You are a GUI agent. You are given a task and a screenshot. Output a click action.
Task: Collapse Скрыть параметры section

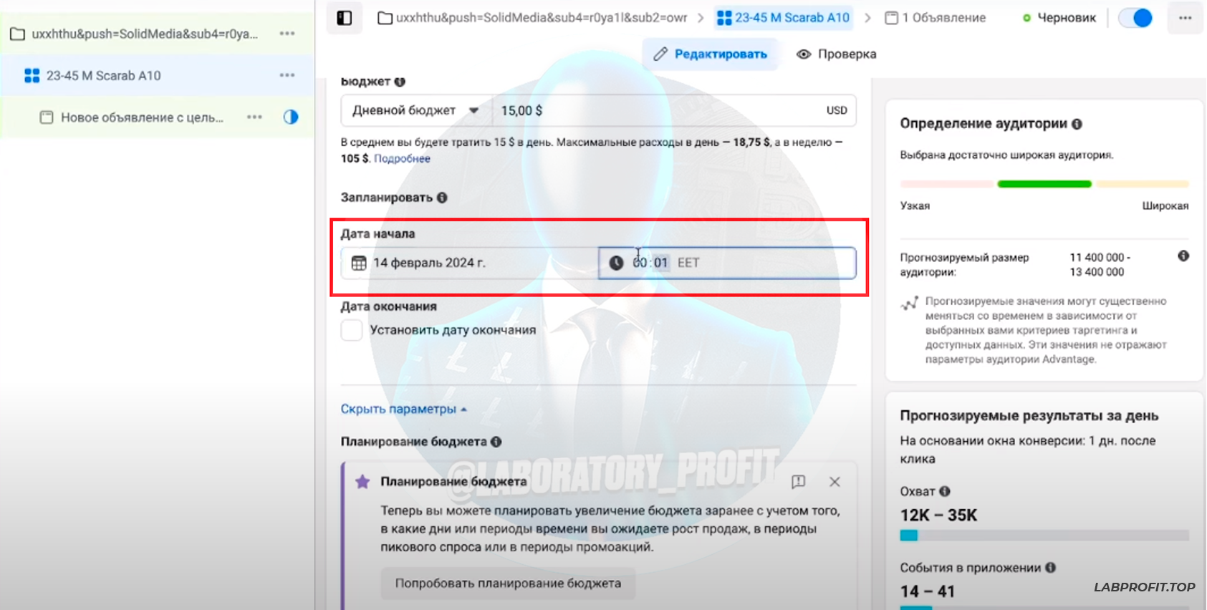pos(404,409)
